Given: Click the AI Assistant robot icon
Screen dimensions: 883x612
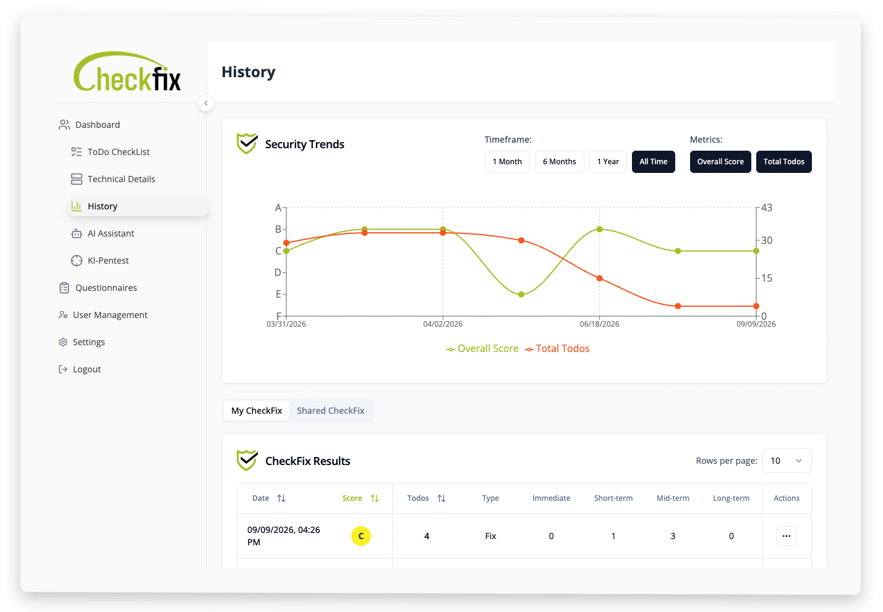Looking at the screenshot, I should click(x=77, y=233).
